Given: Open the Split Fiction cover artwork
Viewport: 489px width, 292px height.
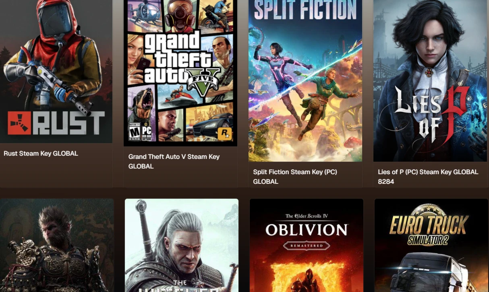Looking at the screenshot, I should [305, 80].
